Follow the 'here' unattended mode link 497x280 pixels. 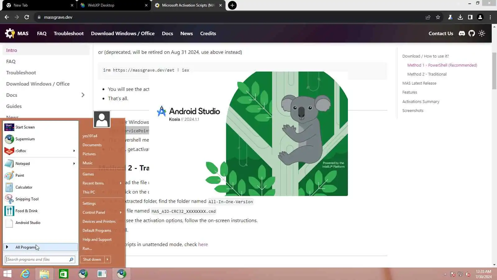(203, 245)
